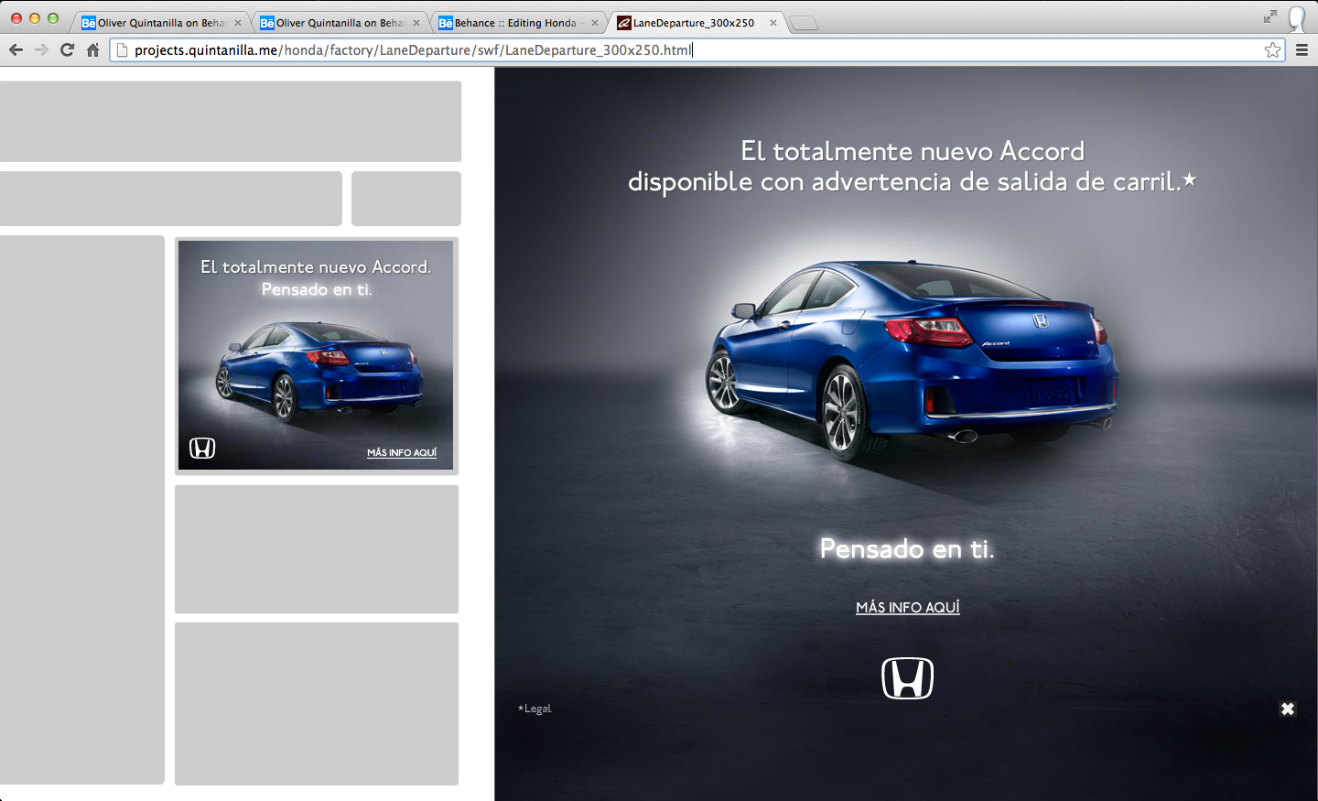Viewport: 1318px width, 801px height.
Task: Bookmark this page with the star icon
Action: tap(1272, 49)
